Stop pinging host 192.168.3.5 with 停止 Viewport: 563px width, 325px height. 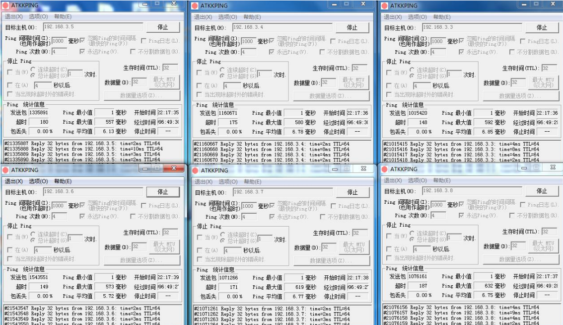click(x=163, y=27)
